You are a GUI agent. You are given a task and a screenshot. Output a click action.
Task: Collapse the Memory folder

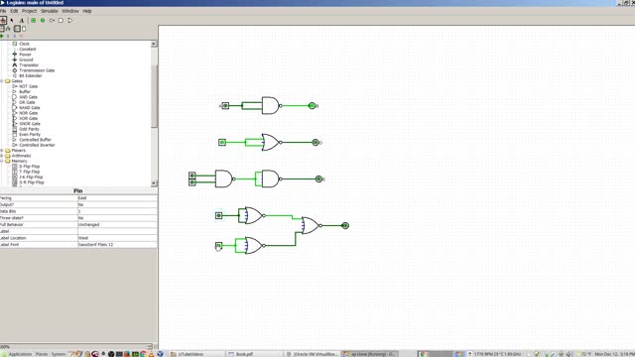(x=2, y=161)
